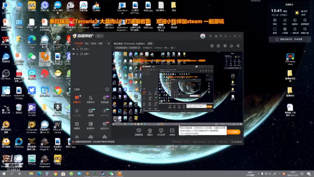Open the 歌词助手 tool

click(91, 125)
